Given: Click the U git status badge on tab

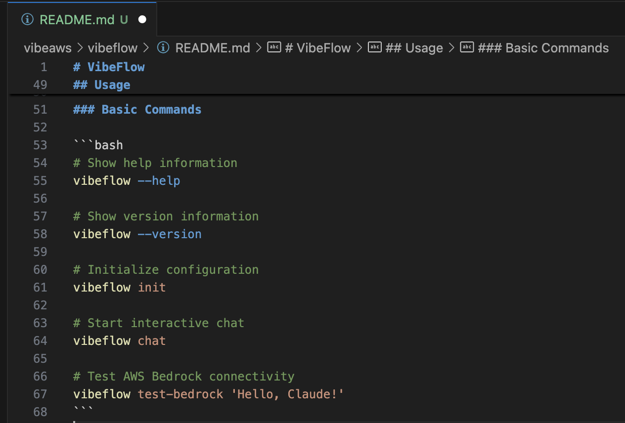Looking at the screenshot, I should [x=124, y=19].
